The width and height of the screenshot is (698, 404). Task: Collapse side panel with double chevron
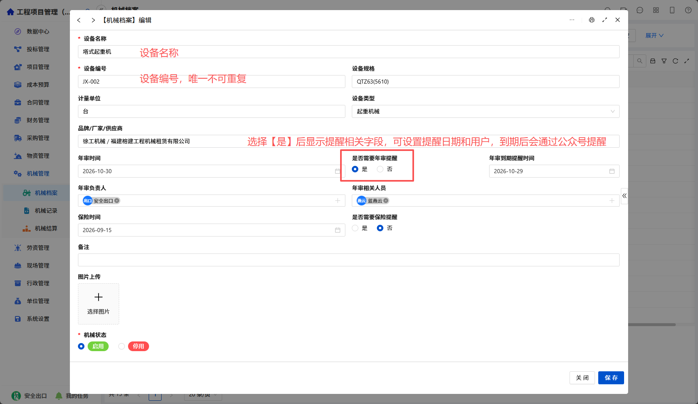624,196
